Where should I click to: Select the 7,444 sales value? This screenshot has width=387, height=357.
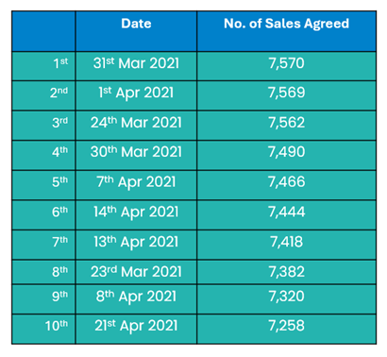coord(286,212)
